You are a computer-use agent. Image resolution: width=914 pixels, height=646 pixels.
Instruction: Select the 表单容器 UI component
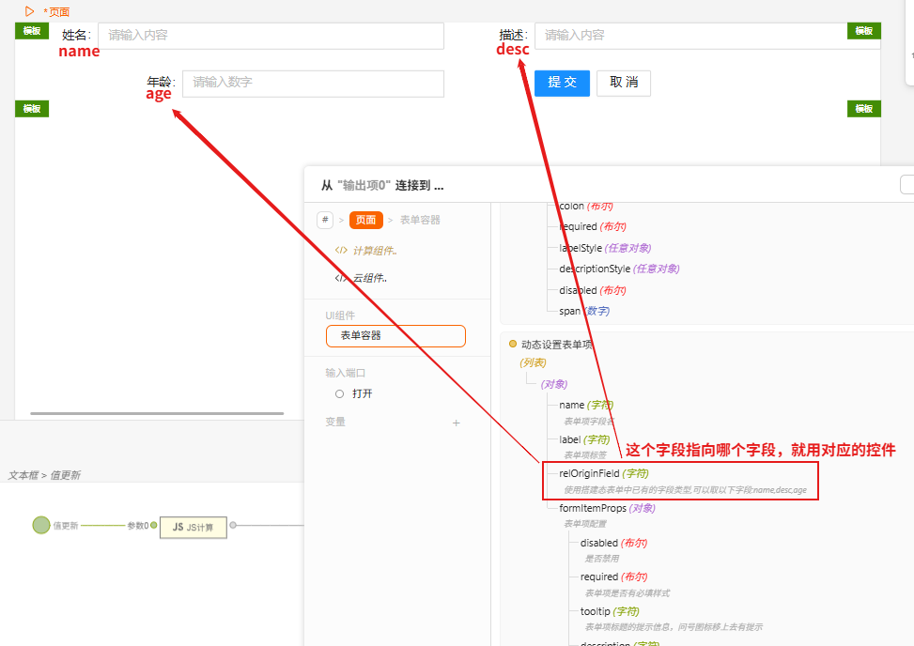[395, 335]
